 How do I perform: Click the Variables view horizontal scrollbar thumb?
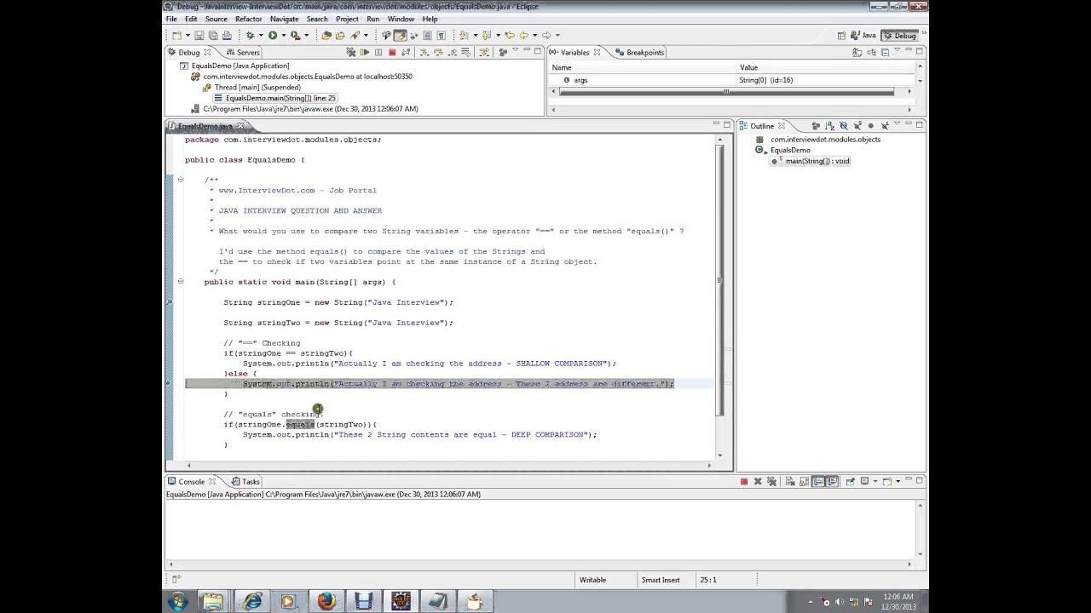[726, 91]
